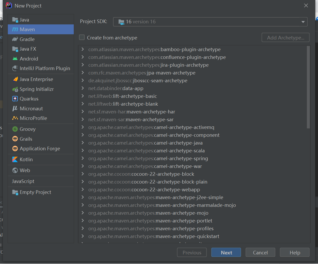Click the Micronaut mu icon
The height and width of the screenshot is (264, 318).
pos(15,109)
